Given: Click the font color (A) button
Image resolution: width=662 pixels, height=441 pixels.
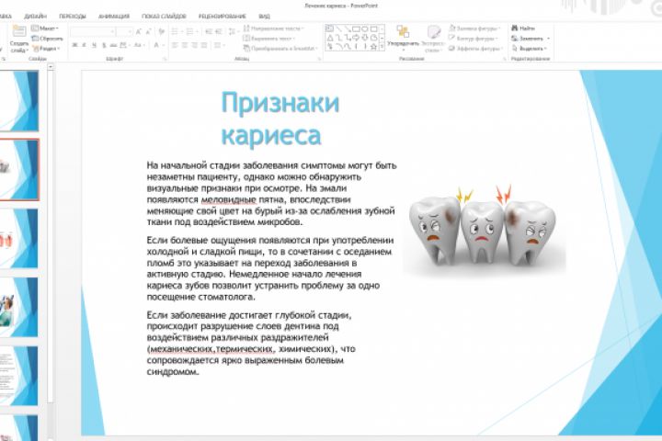Looking at the screenshot, I should click(x=157, y=45).
